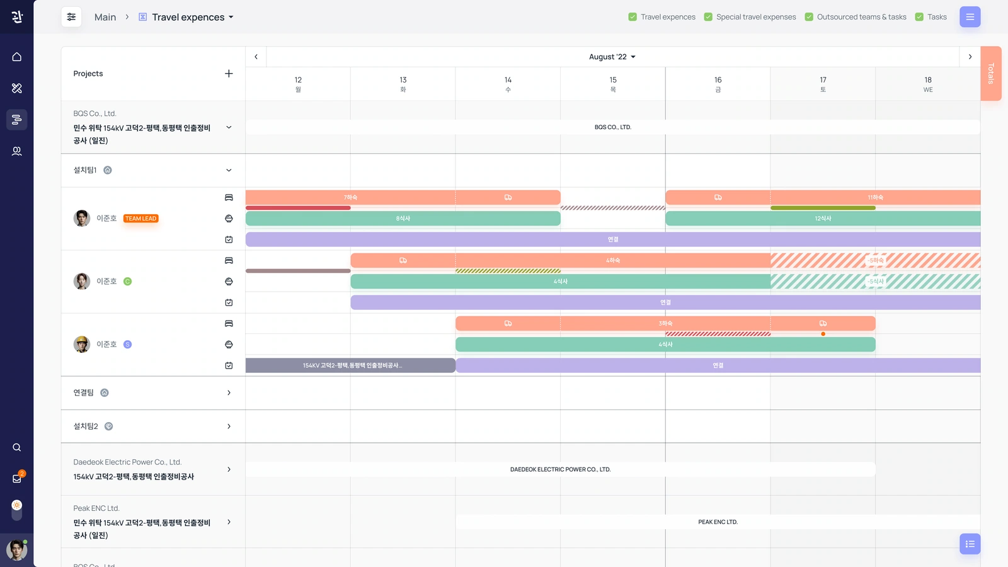Click the red progress bar under 7하숙
The height and width of the screenshot is (567, 1008).
click(x=298, y=208)
